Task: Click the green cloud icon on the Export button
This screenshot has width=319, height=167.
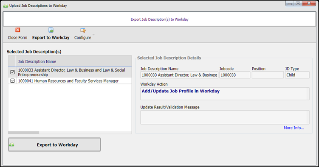Action: tap(11, 145)
